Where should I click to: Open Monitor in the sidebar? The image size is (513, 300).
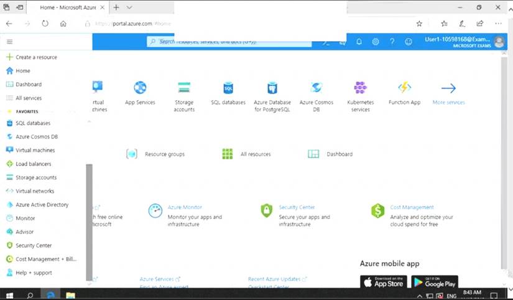point(21,218)
